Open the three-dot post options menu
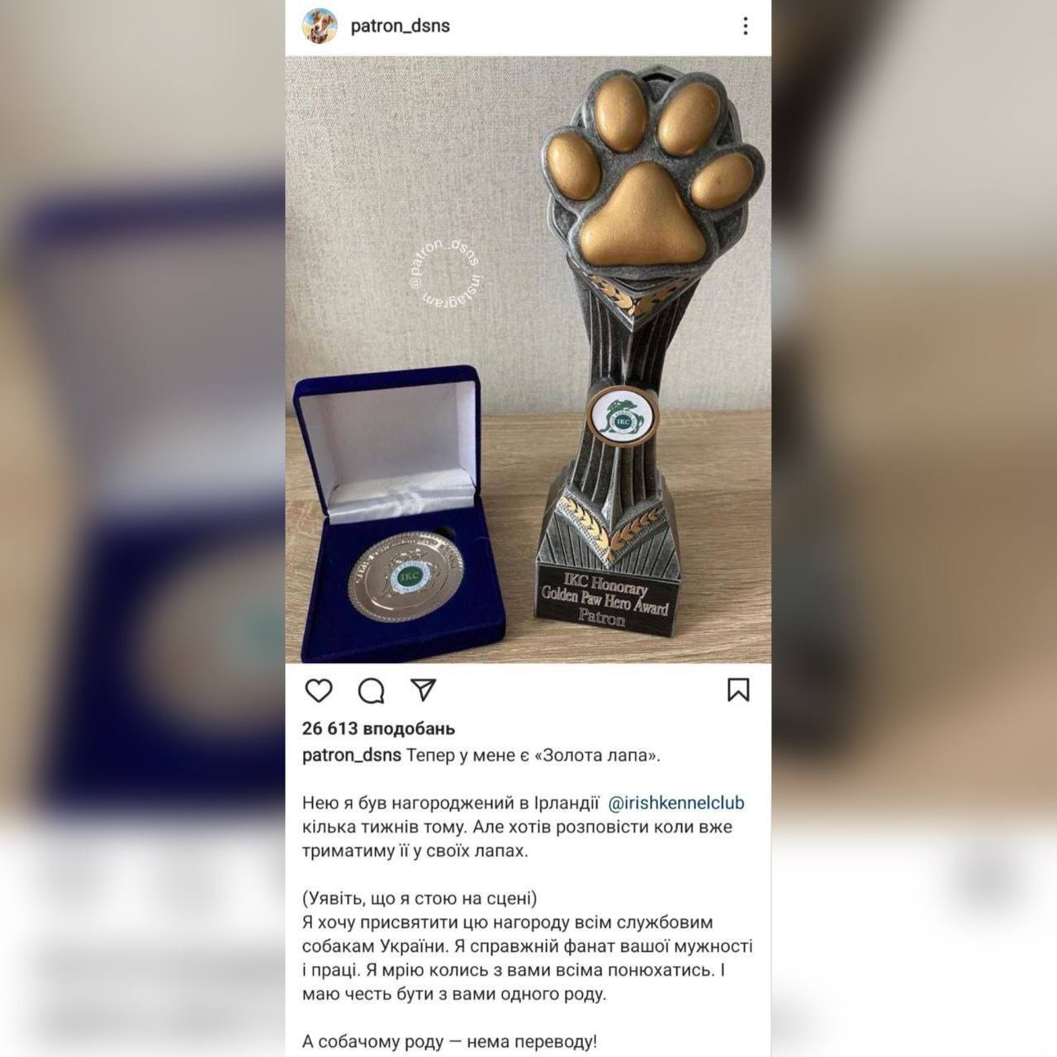 coord(745,26)
